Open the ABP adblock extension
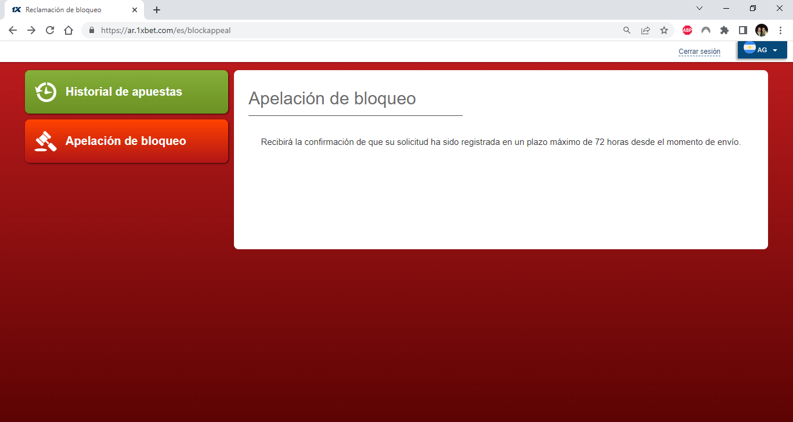This screenshot has height=422, width=793. point(687,30)
